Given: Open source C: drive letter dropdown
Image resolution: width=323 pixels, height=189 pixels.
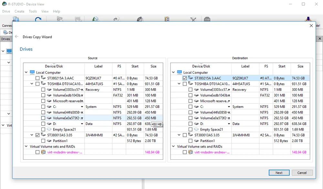Looking at the screenshot, I should 82,107.
